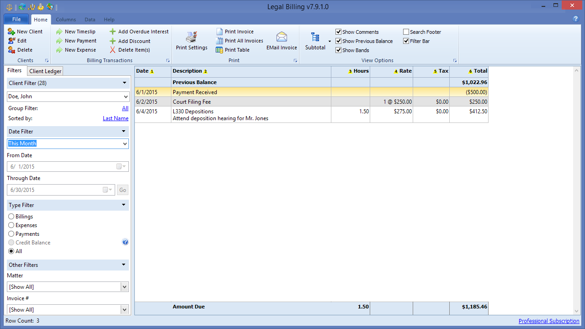Open the Matter dropdown
Screen dimensions: 585x329
pos(124,287)
